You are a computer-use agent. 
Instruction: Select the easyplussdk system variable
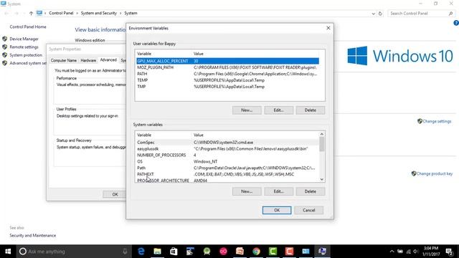pos(228,149)
